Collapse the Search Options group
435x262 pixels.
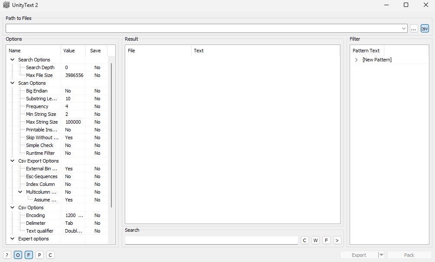[12, 60]
